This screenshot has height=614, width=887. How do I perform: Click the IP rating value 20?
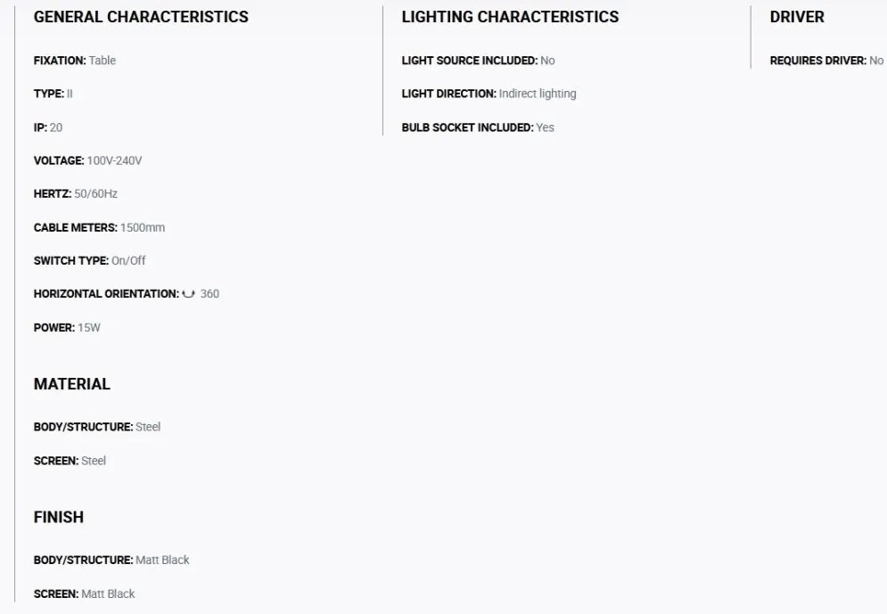pos(56,127)
